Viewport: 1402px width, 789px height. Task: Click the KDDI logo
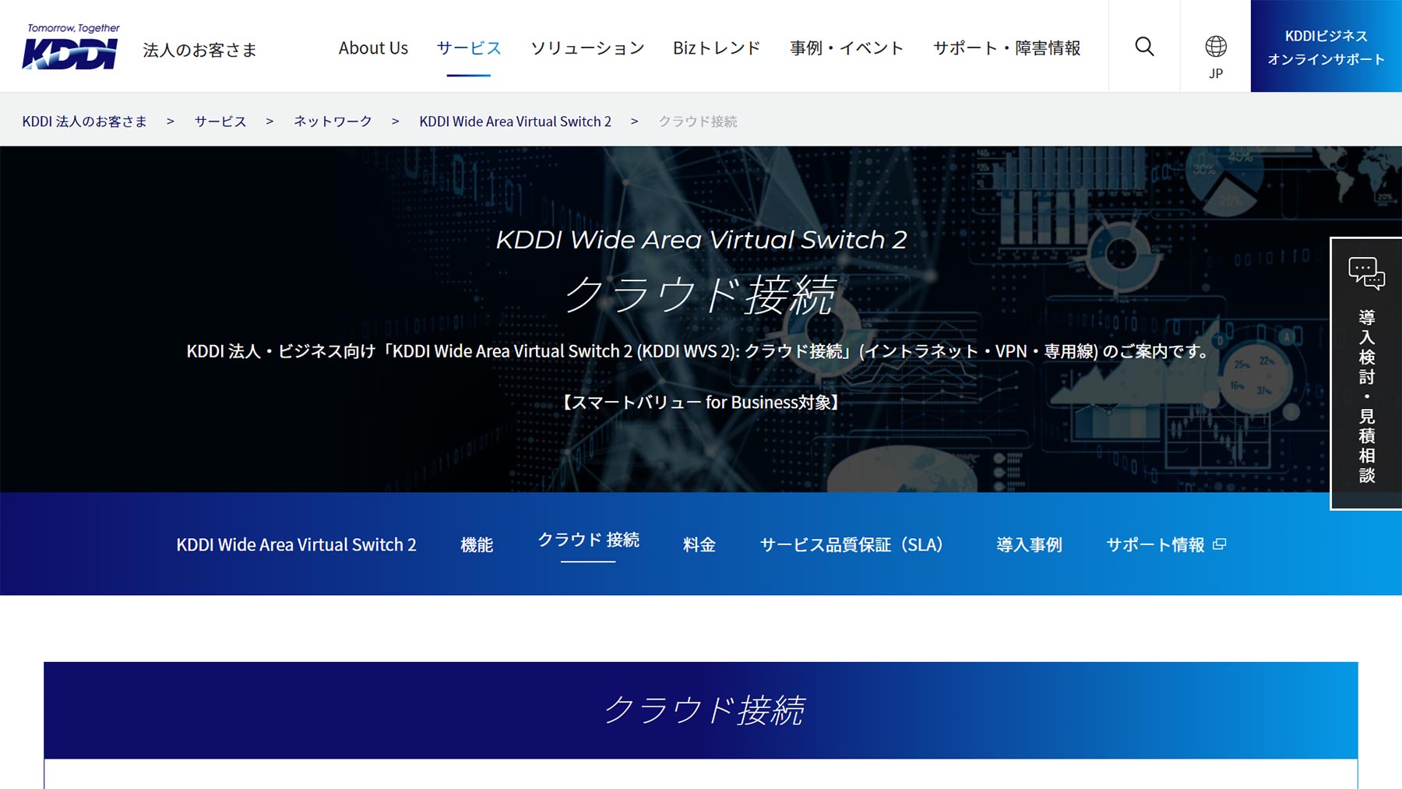[x=71, y=47]
